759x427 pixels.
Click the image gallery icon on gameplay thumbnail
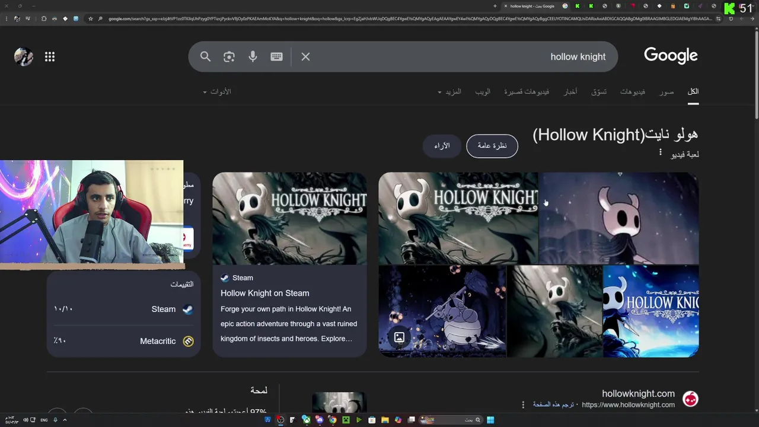tap(400, 337)
